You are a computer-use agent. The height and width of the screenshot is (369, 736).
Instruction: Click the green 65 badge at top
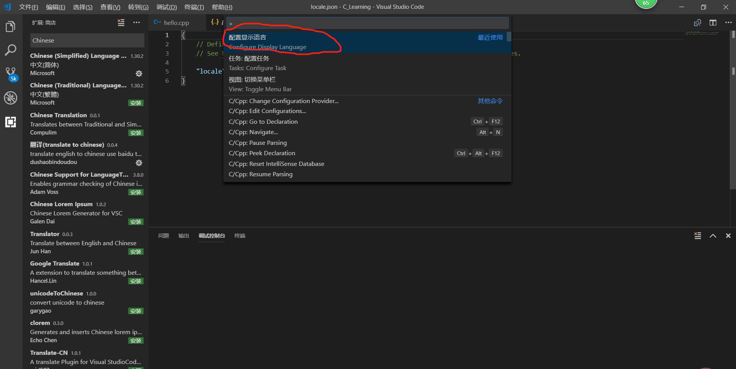tap(646, 3)
